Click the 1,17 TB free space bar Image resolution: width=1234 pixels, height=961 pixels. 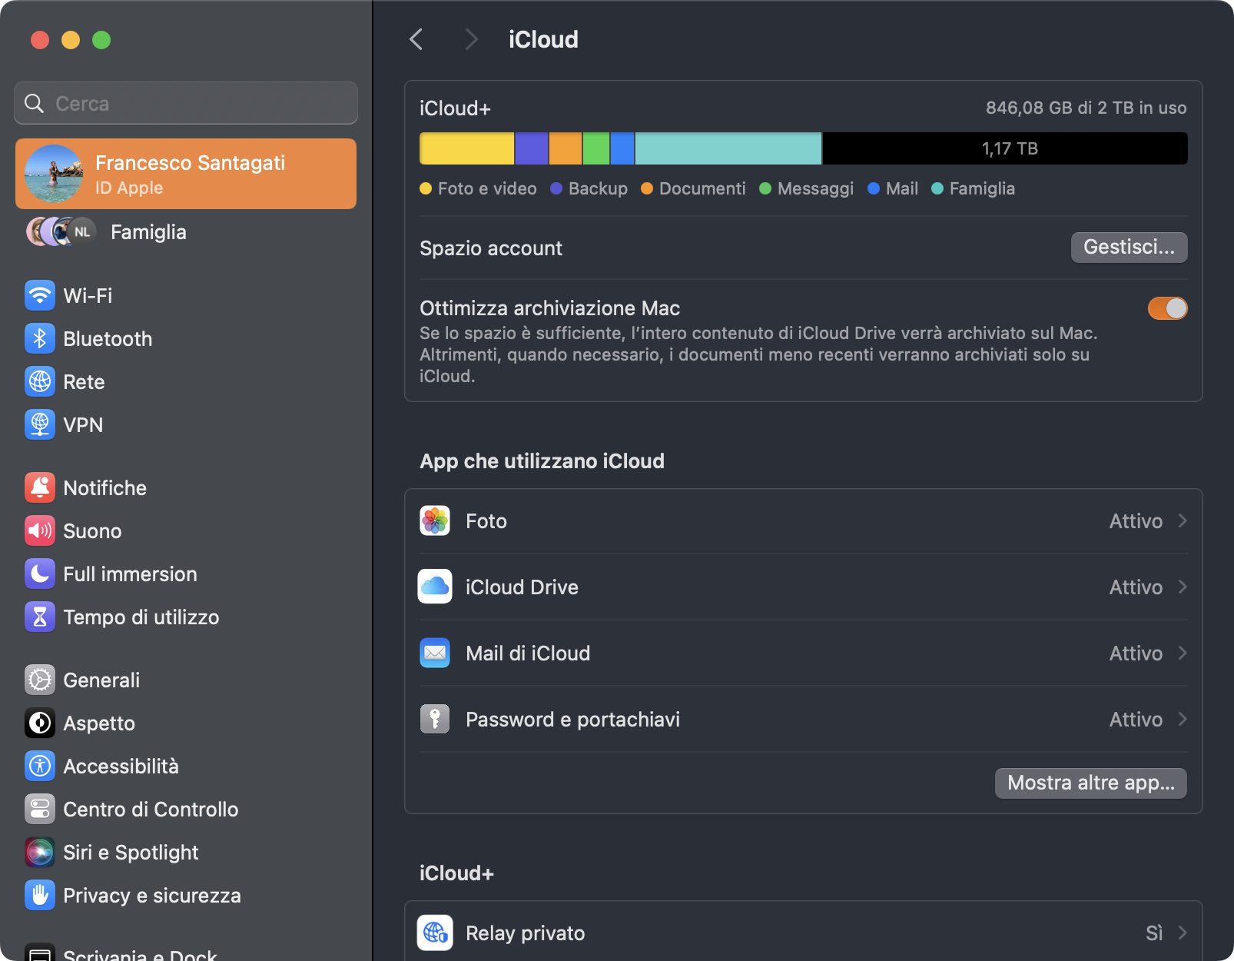1005,148
